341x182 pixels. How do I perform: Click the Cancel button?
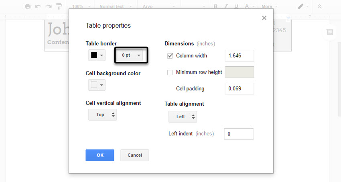135,155
